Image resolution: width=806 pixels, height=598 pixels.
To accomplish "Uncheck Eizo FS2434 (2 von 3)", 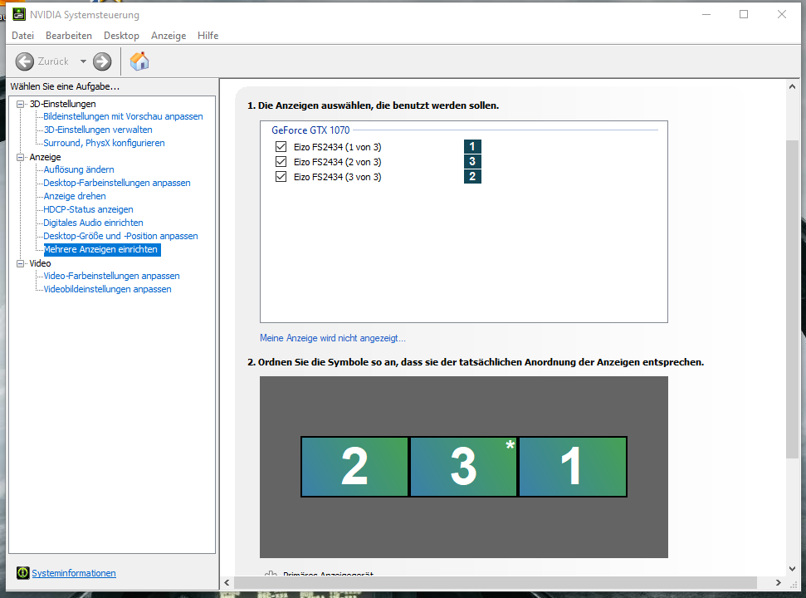I will [281, 161].
